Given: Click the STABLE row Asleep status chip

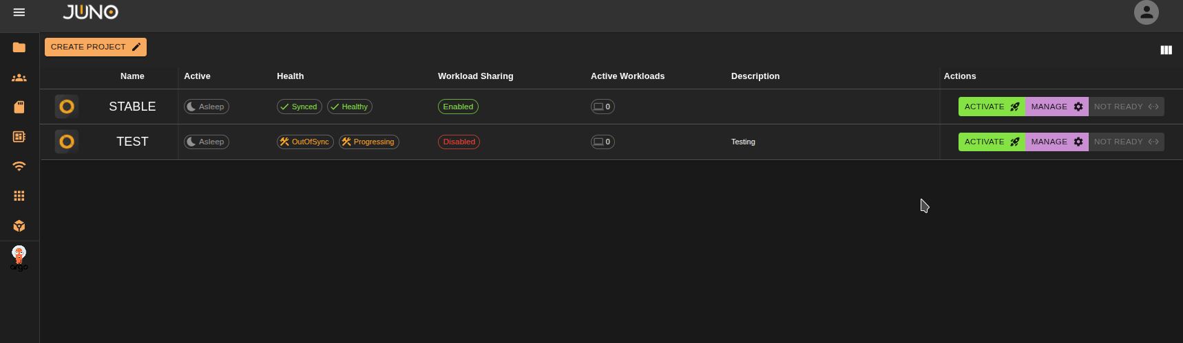Looking at the screenshot, I should click(x=207, y=107).
